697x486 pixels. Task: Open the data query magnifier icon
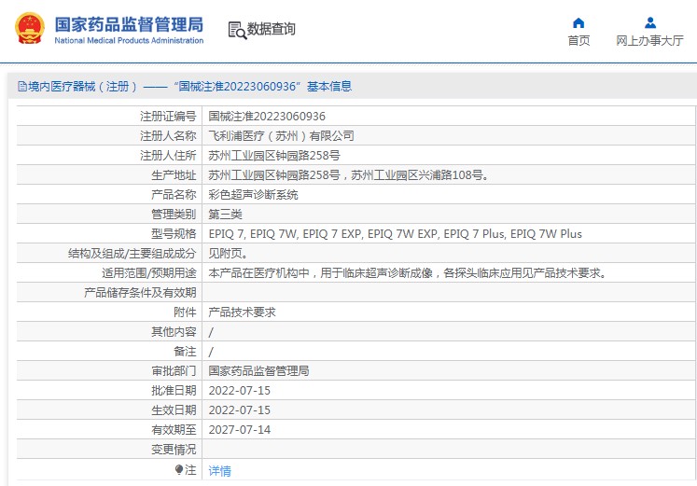237,30
